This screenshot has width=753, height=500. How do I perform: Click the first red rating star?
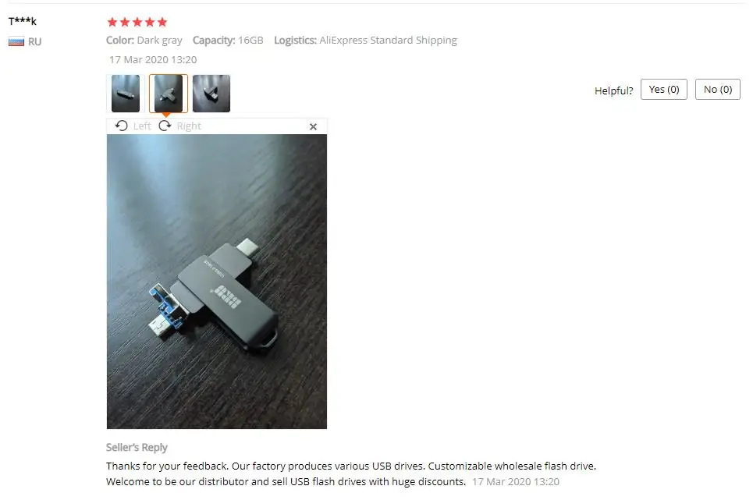[112, 22]
